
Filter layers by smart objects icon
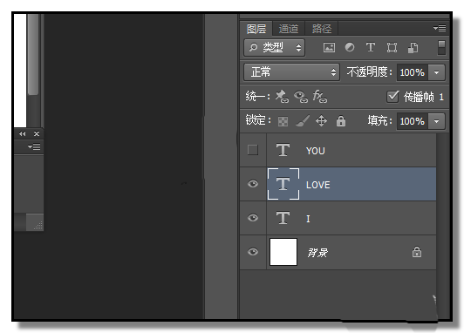413,47
